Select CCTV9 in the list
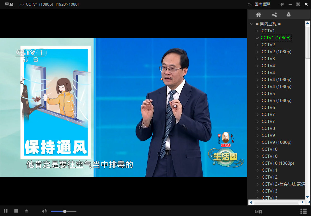The width and height of the screenshot is (311, 216). (x=268, y=135)
